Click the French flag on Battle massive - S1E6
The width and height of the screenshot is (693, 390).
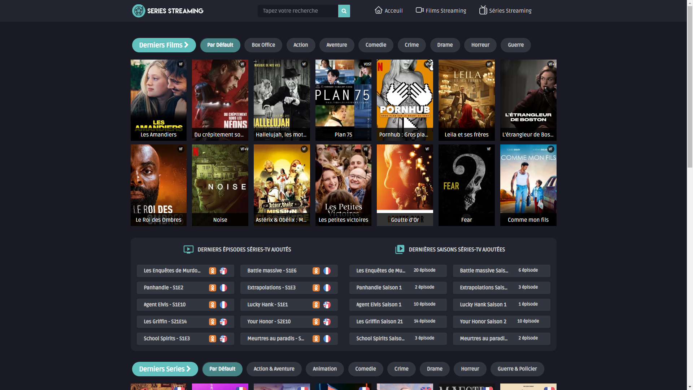pyautogui.click(x=327, y=271)
